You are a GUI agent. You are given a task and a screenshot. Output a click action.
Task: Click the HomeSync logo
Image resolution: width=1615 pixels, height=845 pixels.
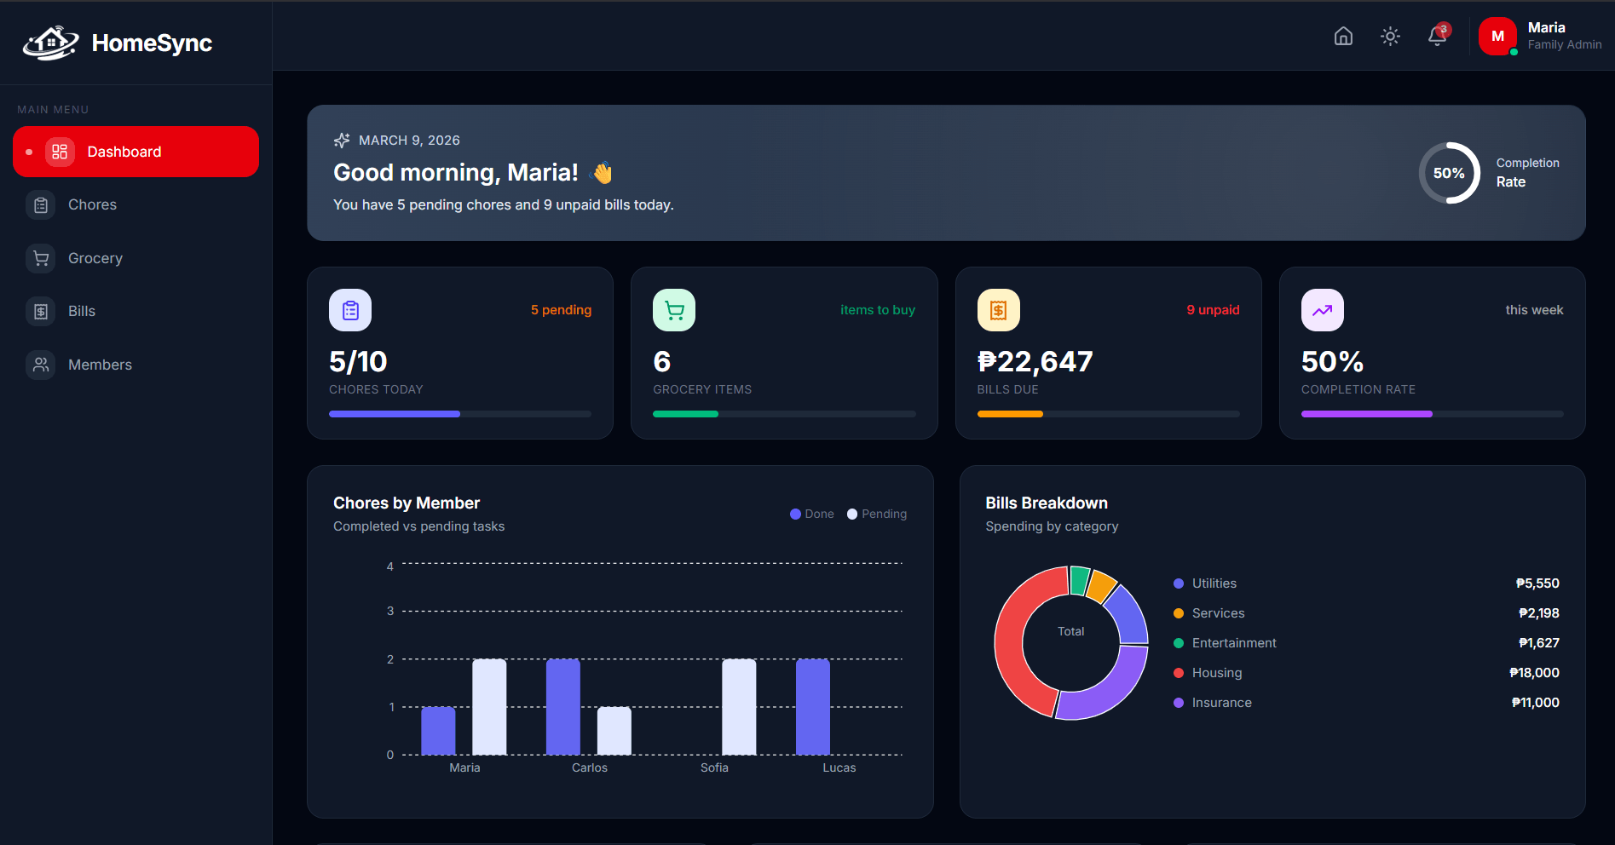[x=117, y=43]
